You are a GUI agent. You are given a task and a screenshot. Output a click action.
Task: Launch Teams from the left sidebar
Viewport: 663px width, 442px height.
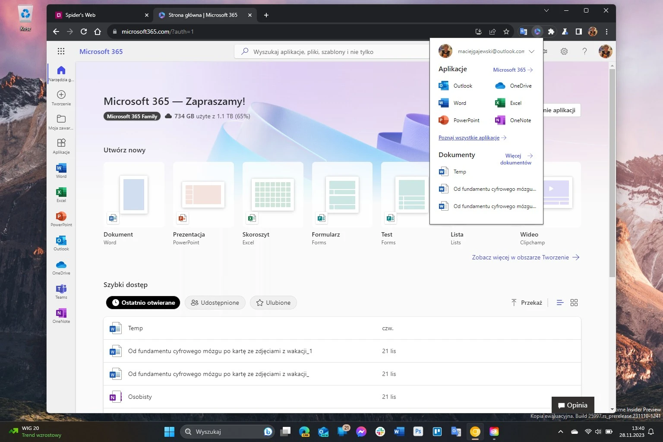point(61,291)
